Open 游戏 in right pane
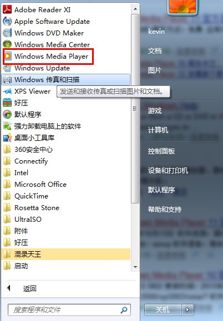 155,111
